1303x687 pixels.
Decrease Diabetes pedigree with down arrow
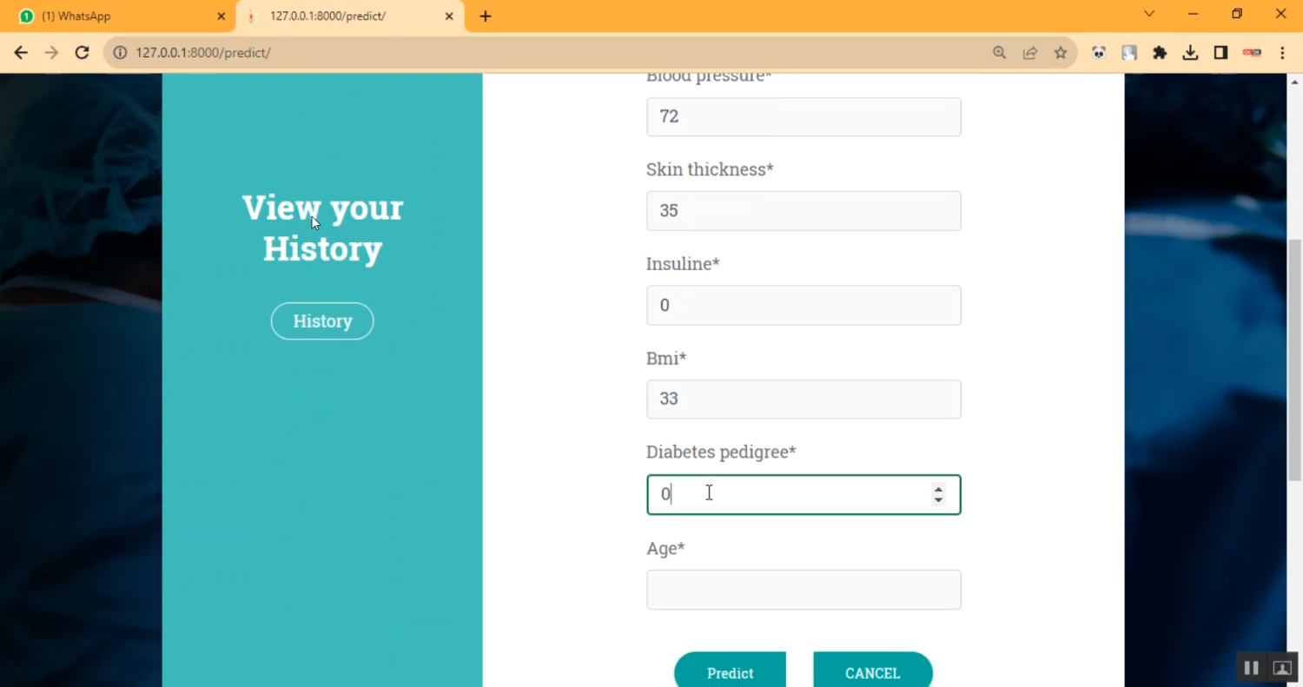point(938,500)
